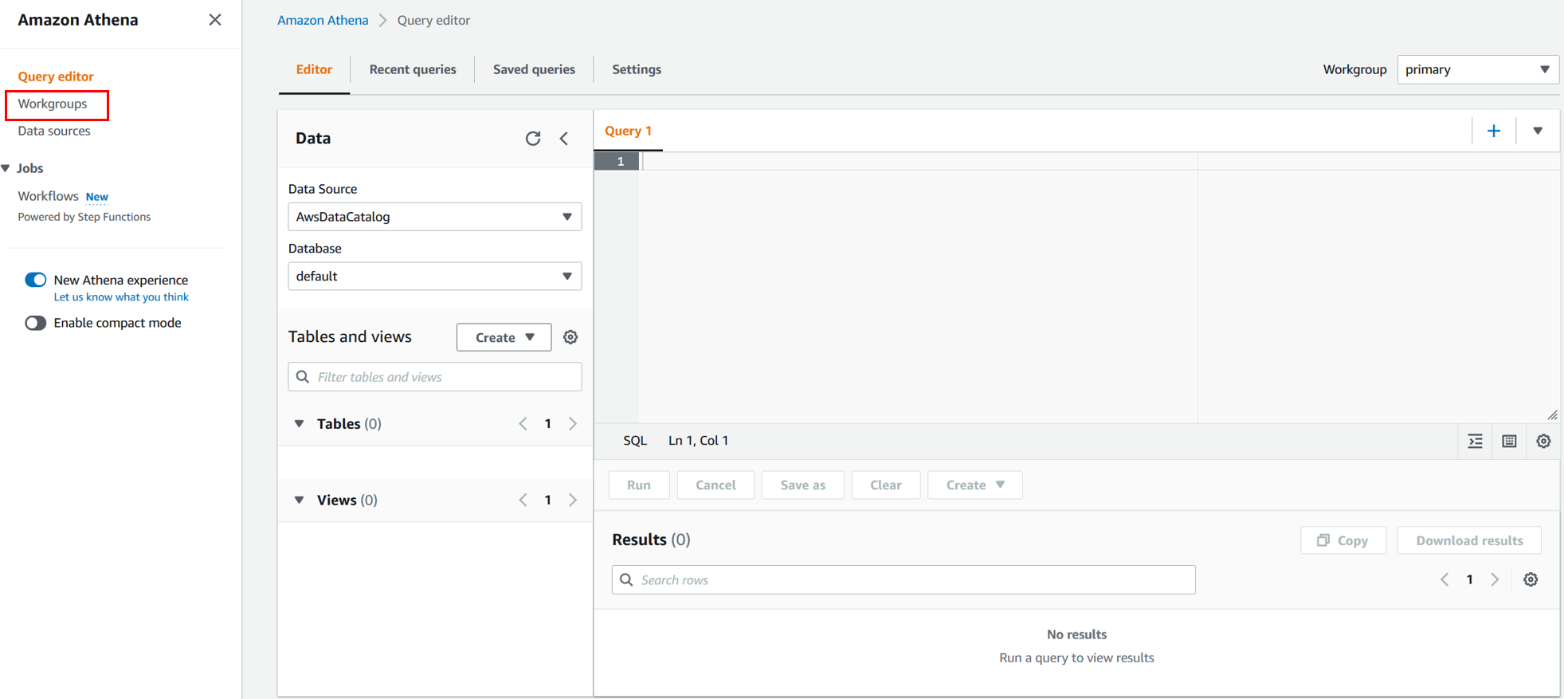Click Let us know what you think link
This screenshot has width=1564, height=699.
coord(121,297)
